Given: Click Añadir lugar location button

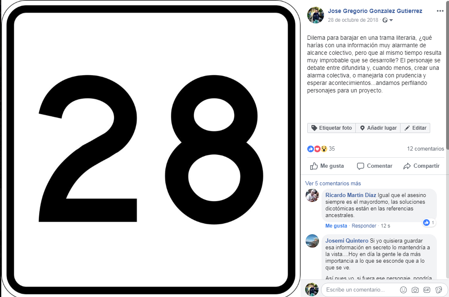Looking at the screenshot, I should (x=378, y=128).
